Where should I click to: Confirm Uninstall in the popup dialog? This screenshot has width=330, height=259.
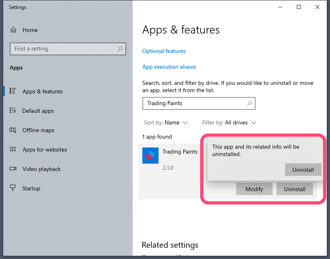pos(303,170)
